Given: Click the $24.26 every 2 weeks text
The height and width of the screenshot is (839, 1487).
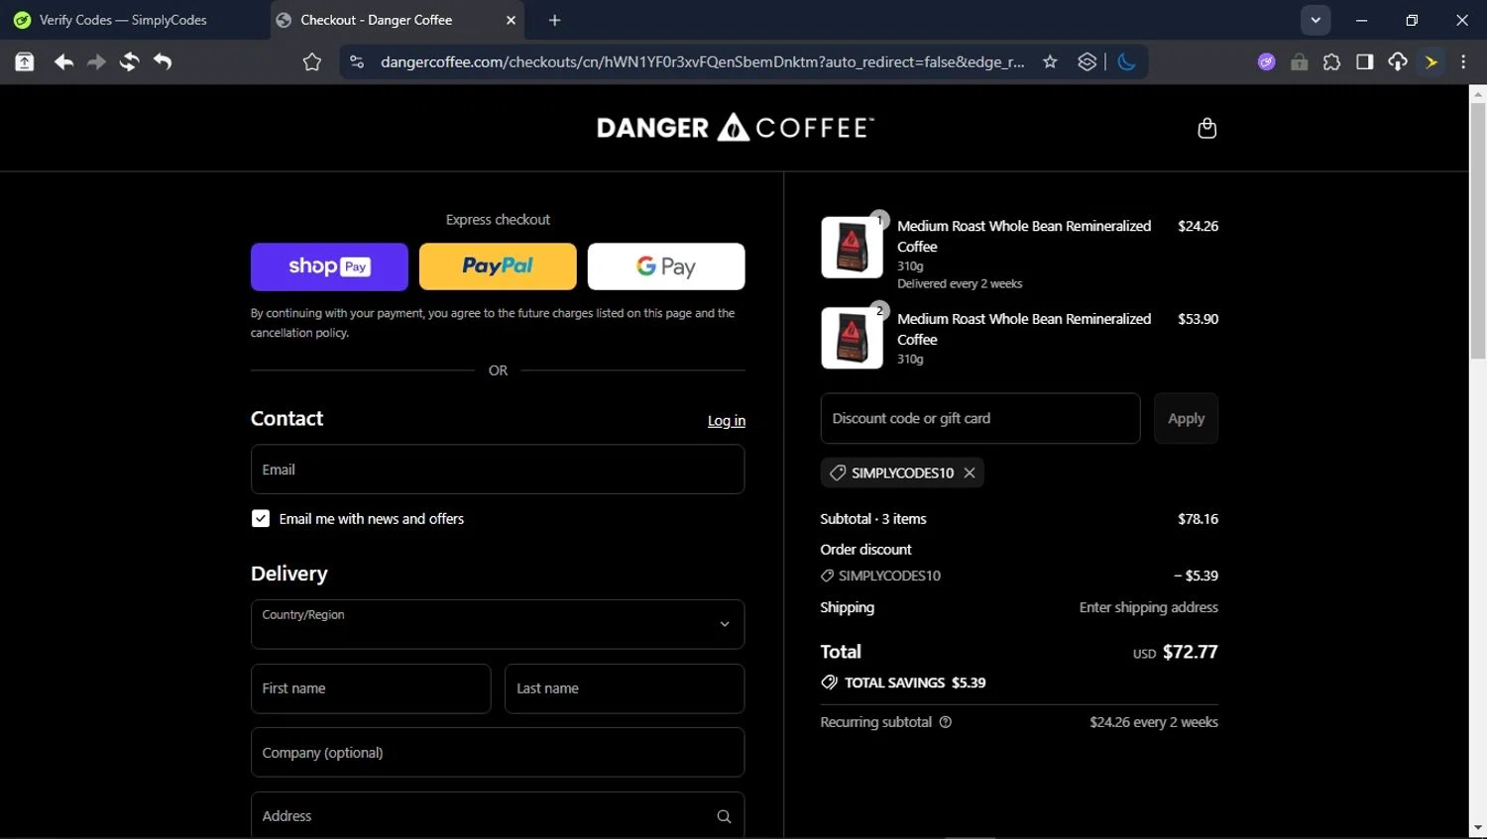Looking at the screenshot, I should point(1154,722).
